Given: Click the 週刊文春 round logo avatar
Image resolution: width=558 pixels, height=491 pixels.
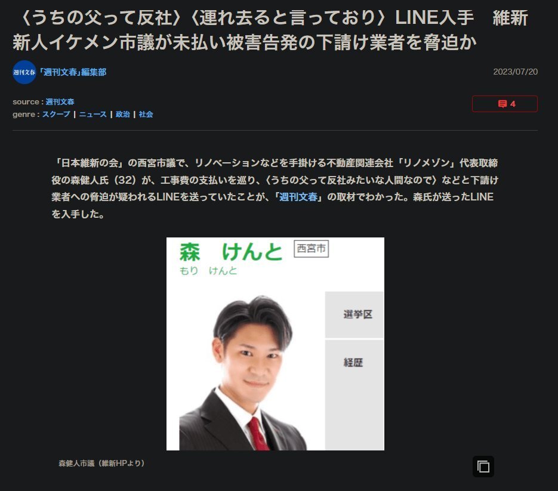Looking at the screenshot, I should click(x=24, y=72).
